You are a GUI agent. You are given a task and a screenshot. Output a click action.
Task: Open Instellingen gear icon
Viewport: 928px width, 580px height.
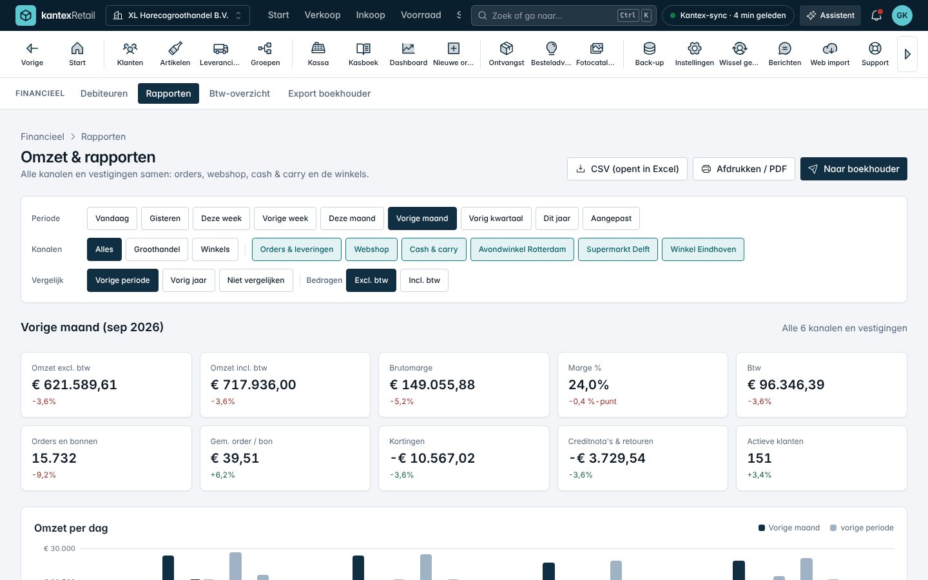[695, 54]
